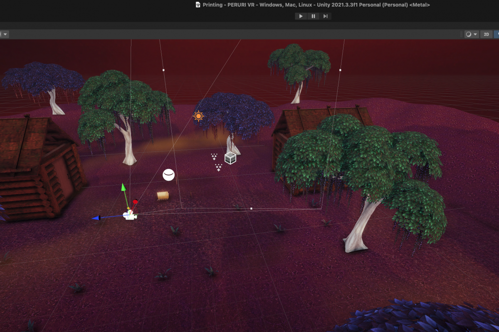The height and width of the screenshot is (332, 499).
Task: Select the camera gizmo in the scene
Action: coord(130,215)
